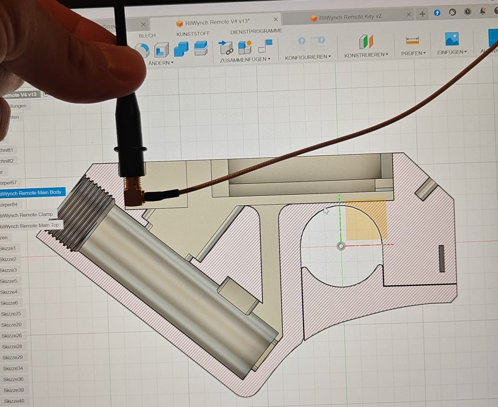Switch to the Kunststoff ribbon tab
Image resolution: width=498 pixels, height=407 pixels.
pos(193,34)
